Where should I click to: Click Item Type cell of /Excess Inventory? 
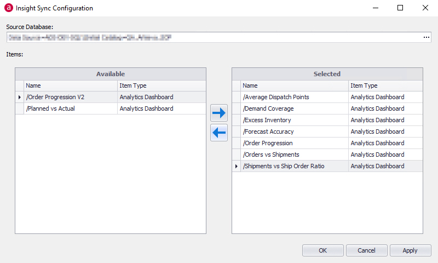pyautogui.click(x=385, y=120)
